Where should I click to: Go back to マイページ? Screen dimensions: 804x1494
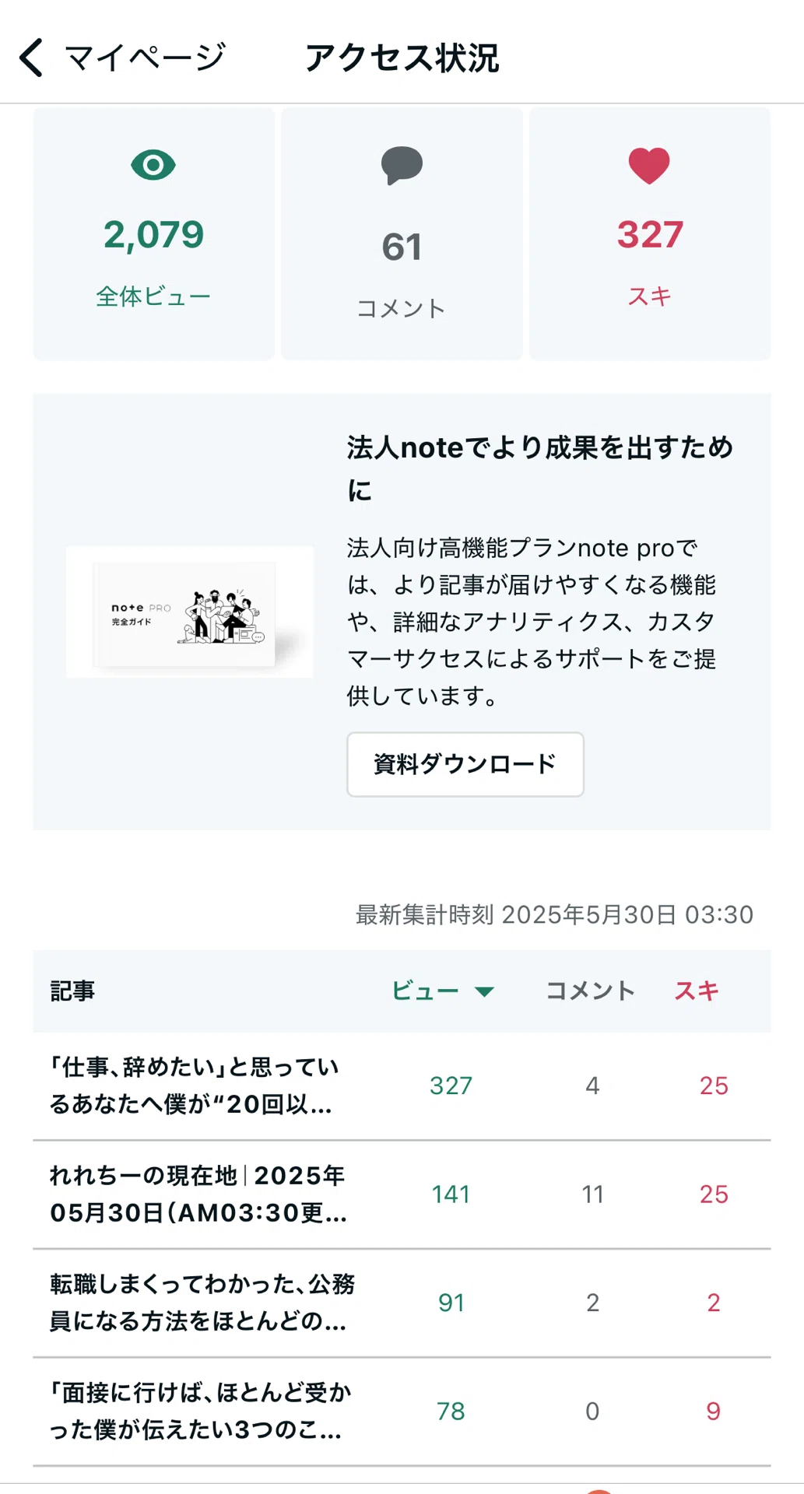[145, 58]
